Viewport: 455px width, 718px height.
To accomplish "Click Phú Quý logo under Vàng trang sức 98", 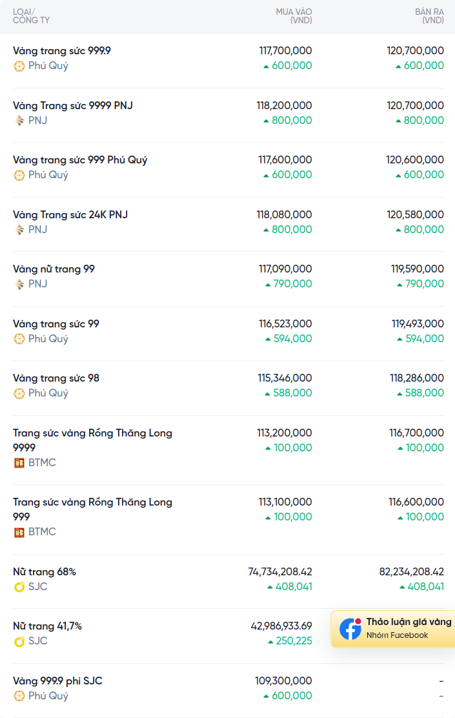I will pos(19,393).
